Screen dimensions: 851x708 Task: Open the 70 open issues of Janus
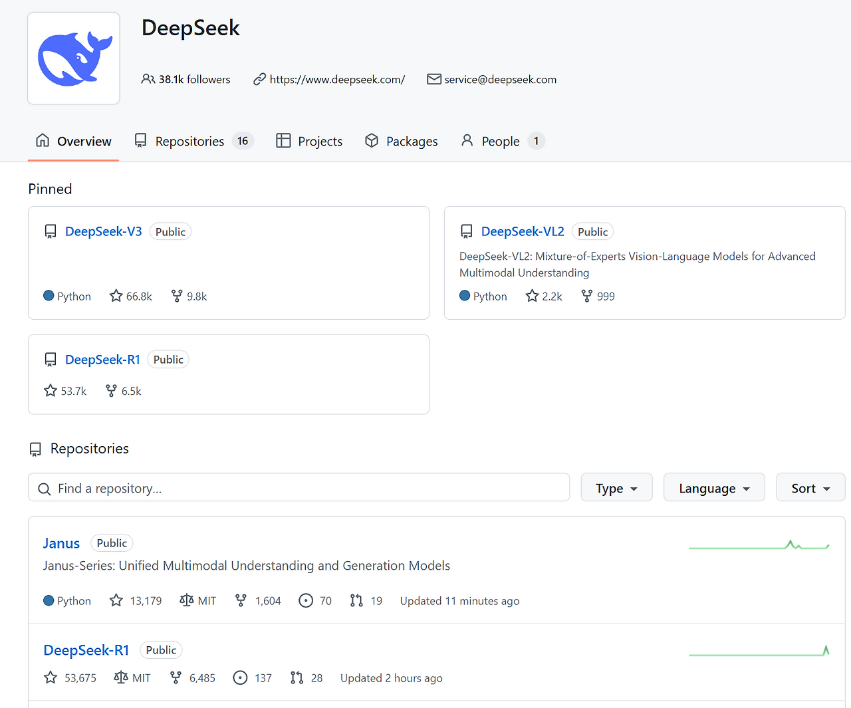pyautogui.click(x=315, y=600)
